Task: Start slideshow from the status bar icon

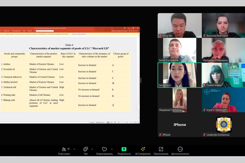Action: pyautogui.click(x=119, y=123)
